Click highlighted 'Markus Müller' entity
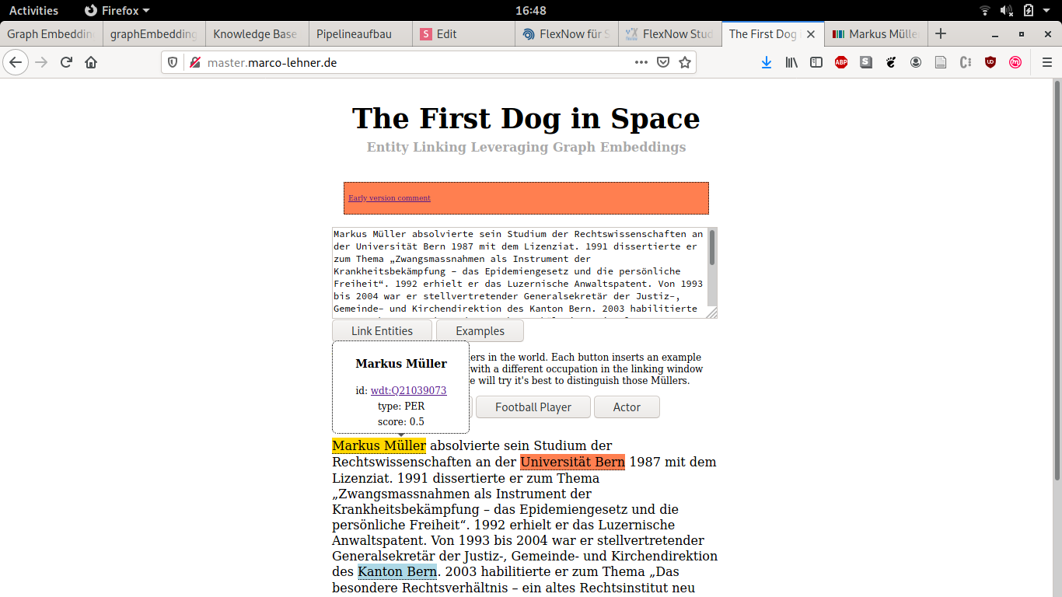Viewport: 1062px width, 597px height. coord(379,445)
